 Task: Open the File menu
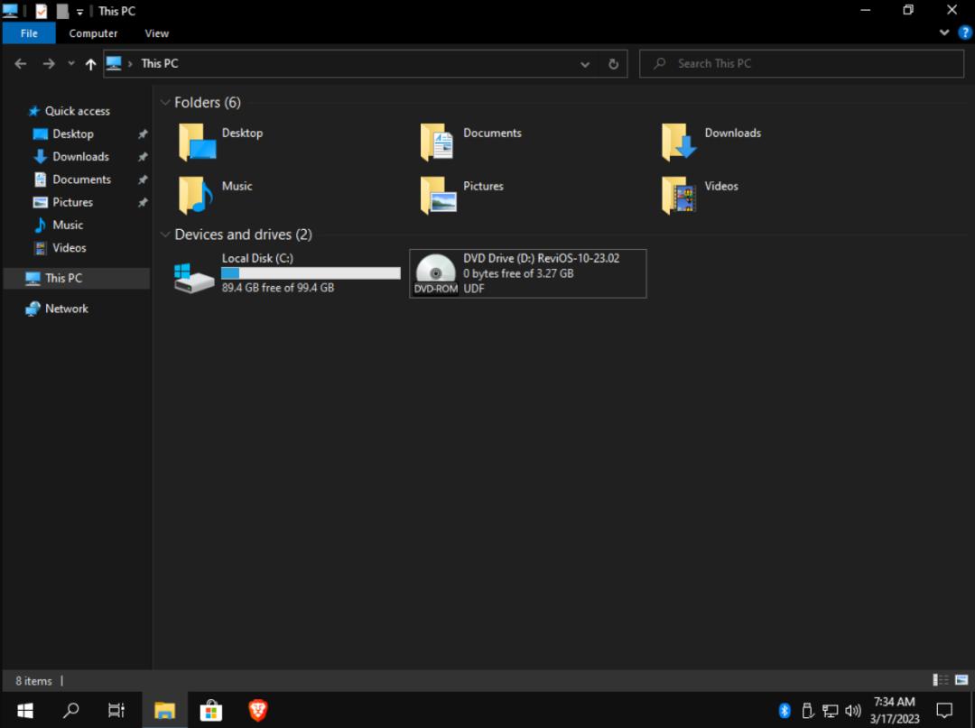click(29, 33)
